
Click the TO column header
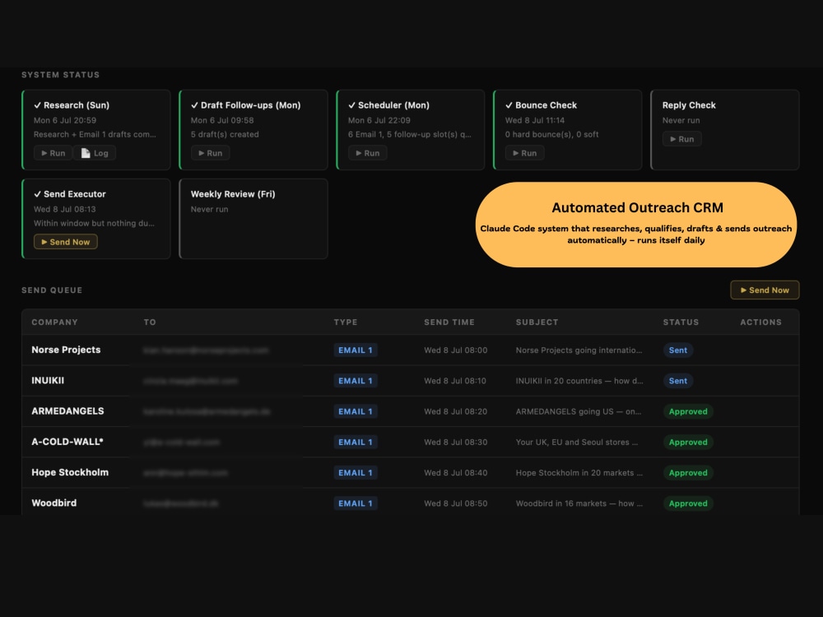click(150, 322)
